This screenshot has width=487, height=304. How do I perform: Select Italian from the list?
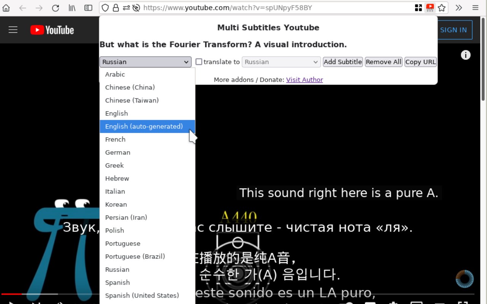point(148,192)
